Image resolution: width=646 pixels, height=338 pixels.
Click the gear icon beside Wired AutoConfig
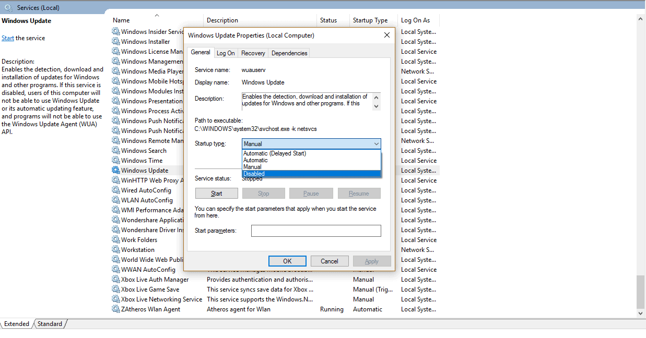pyautogui.click(x=115, y=190)
